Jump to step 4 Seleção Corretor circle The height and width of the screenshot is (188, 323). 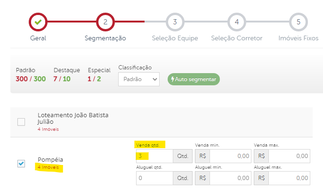coord(236,22)
